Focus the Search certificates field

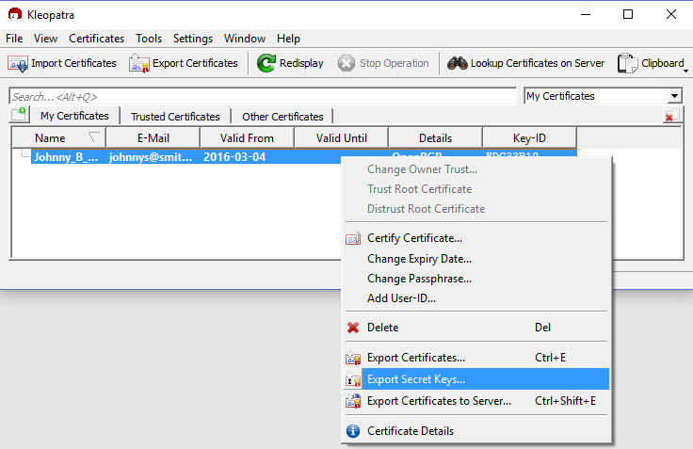(263, 96)
